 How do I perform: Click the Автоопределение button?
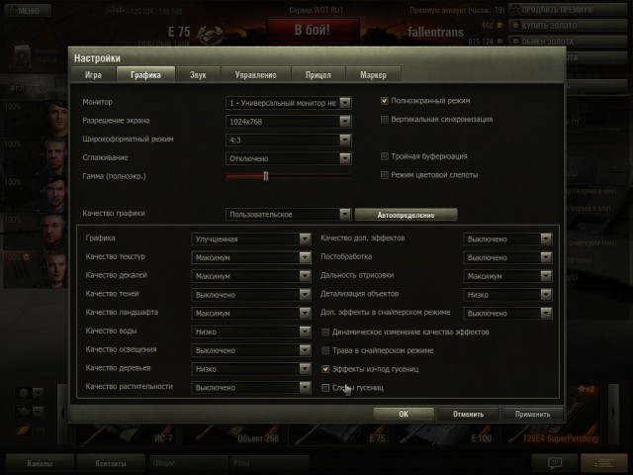click(x=406, y=215)
